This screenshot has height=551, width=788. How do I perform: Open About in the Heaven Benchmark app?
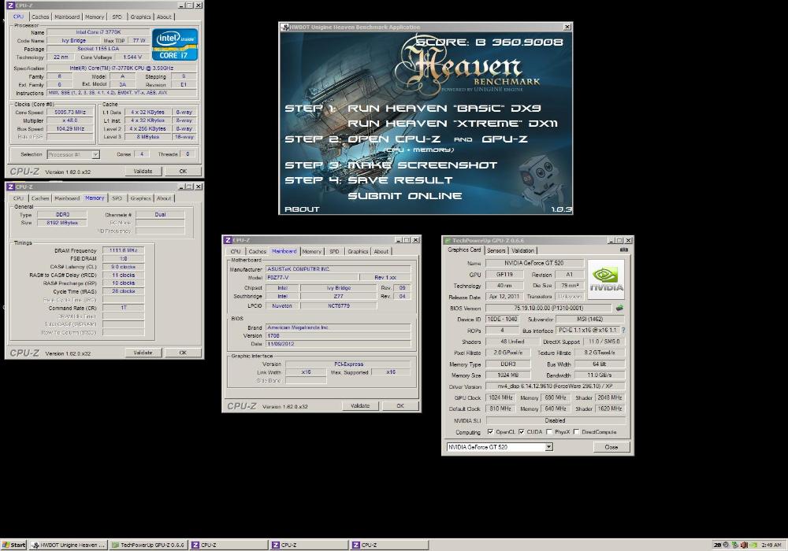302,209
